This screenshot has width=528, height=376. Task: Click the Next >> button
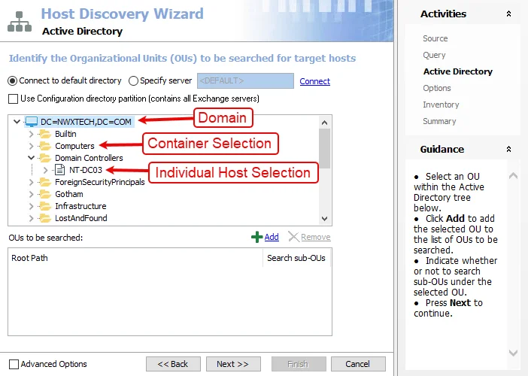(233, 364)
